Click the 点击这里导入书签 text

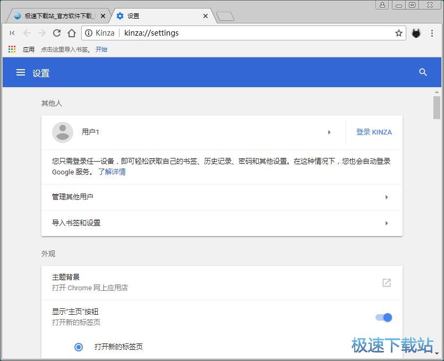(66, 49)
